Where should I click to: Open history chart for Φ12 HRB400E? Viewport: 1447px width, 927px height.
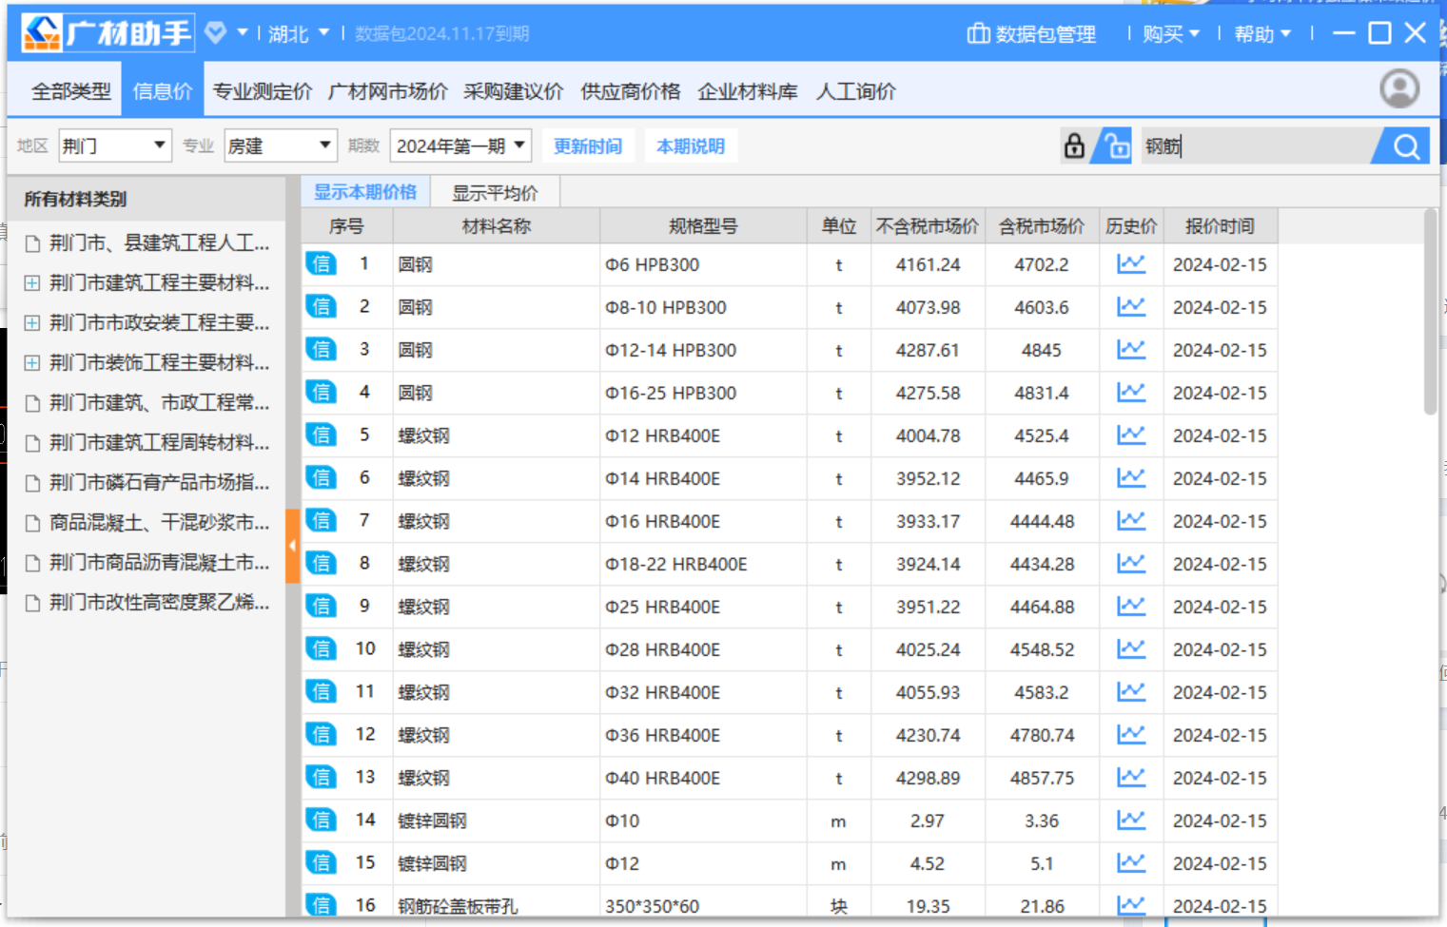tap(1131, 435)
